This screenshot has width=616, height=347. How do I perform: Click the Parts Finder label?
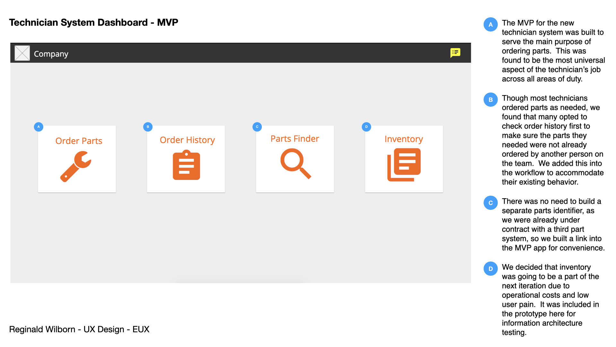pos(295,138)
